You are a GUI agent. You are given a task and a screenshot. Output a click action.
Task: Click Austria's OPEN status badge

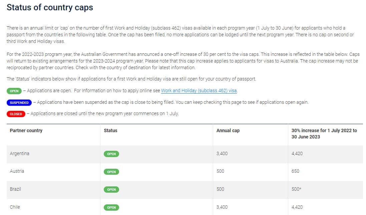point(111,172)
